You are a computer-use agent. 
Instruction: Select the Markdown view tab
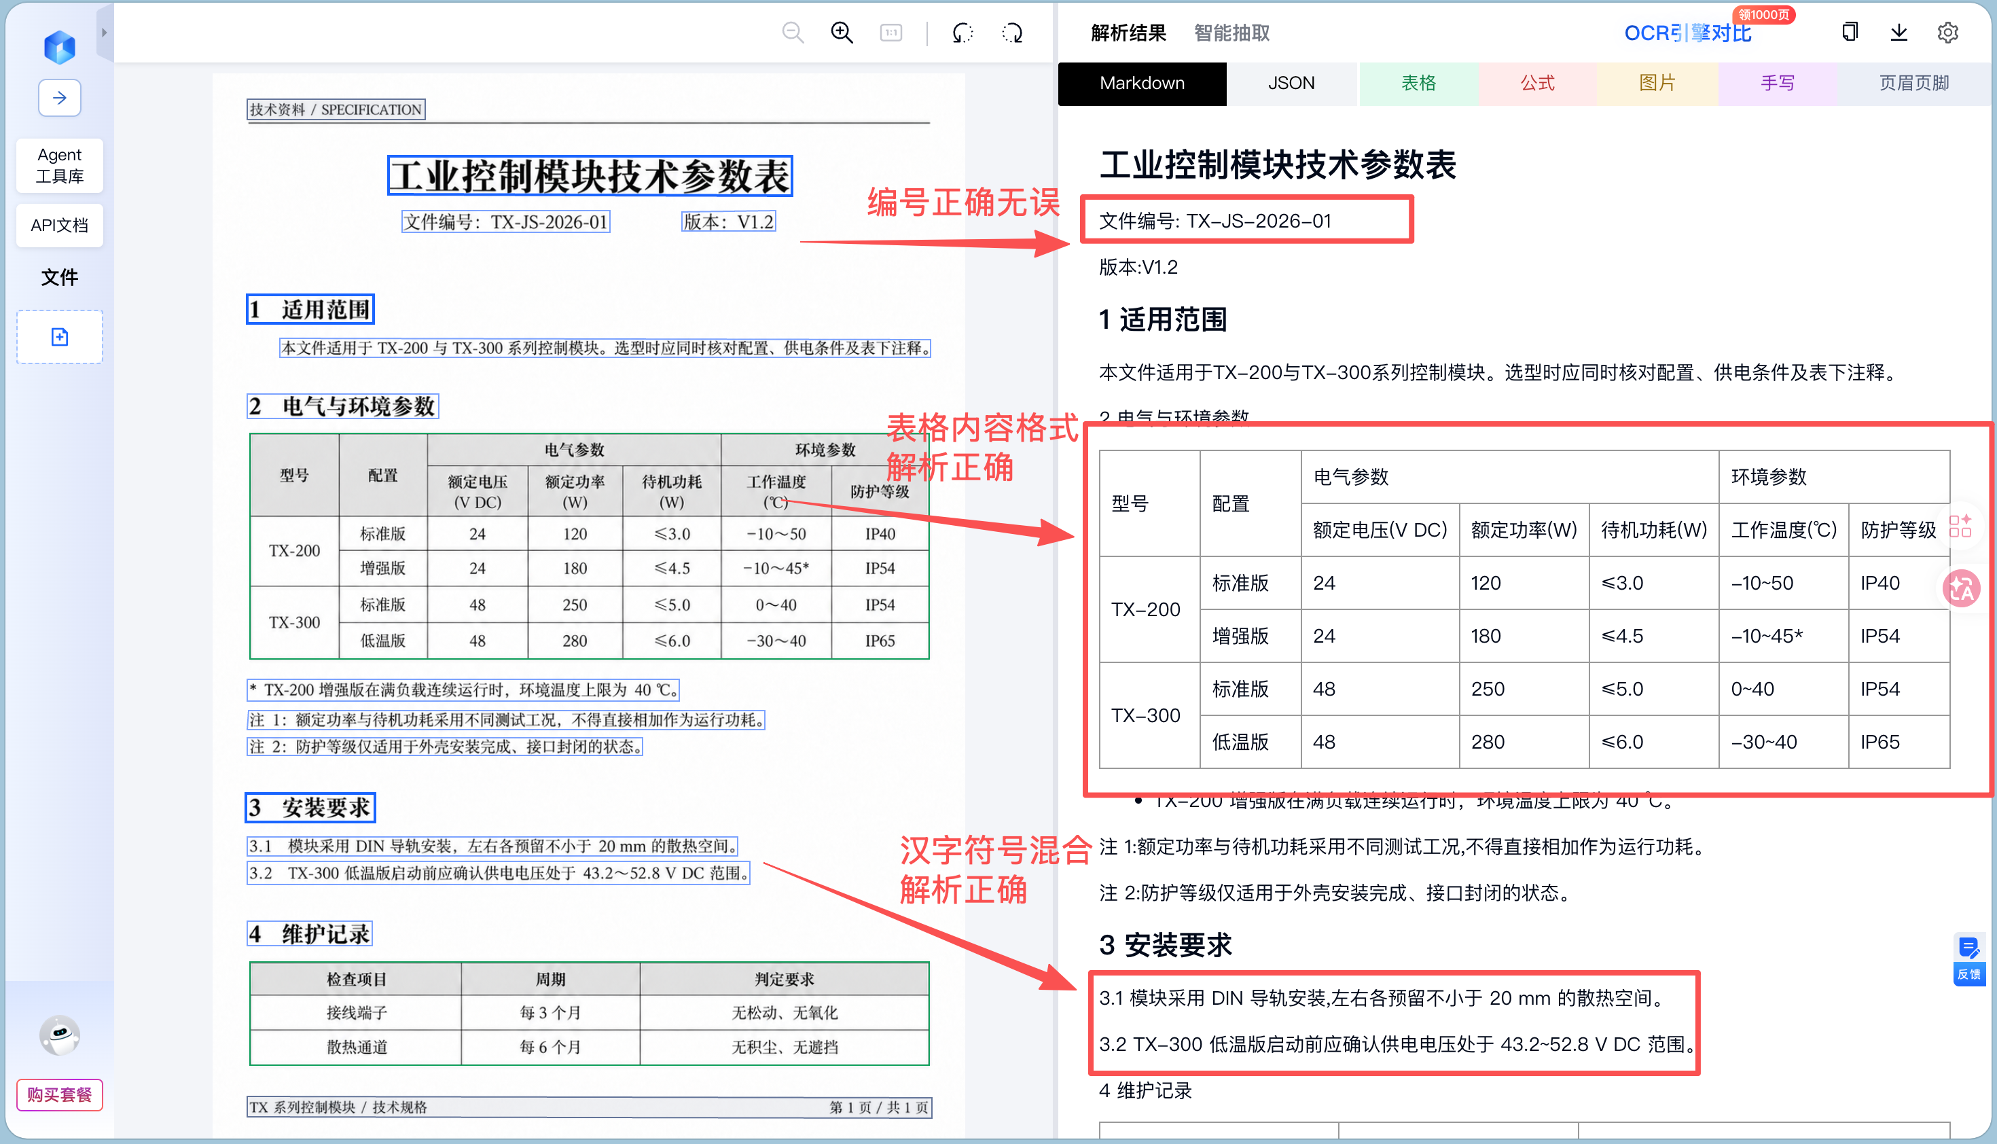[1141, 84]
